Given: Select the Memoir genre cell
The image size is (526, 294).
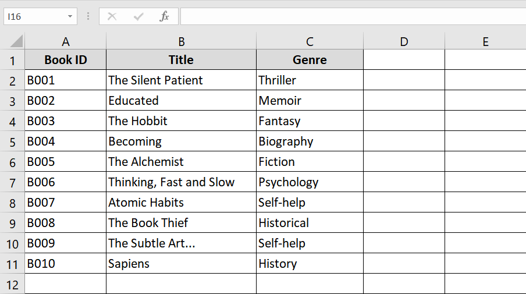Looking at the screenshot, I should (310, 101).
